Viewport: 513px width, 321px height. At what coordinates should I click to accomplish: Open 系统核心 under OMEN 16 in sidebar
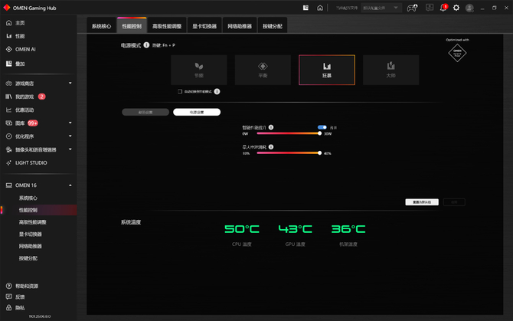[28, 198]
